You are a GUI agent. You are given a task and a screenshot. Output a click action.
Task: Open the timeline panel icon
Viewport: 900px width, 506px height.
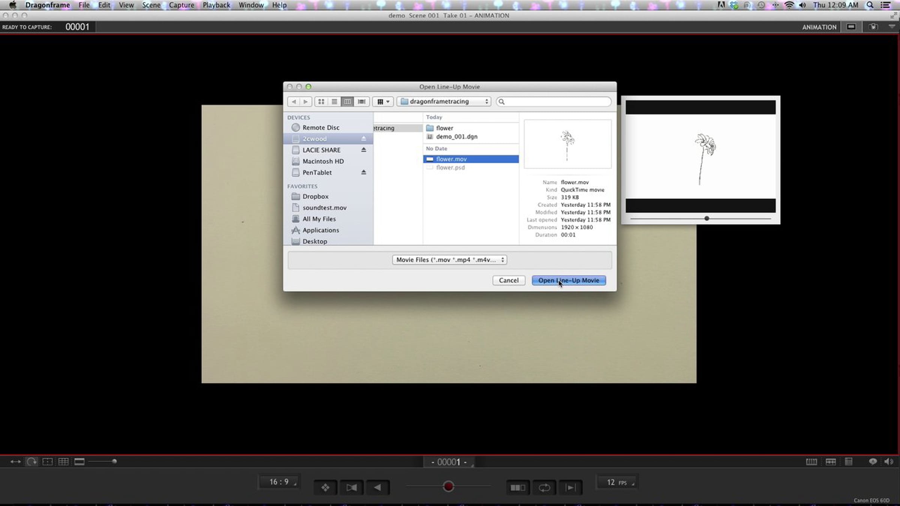tap(811, 461)
